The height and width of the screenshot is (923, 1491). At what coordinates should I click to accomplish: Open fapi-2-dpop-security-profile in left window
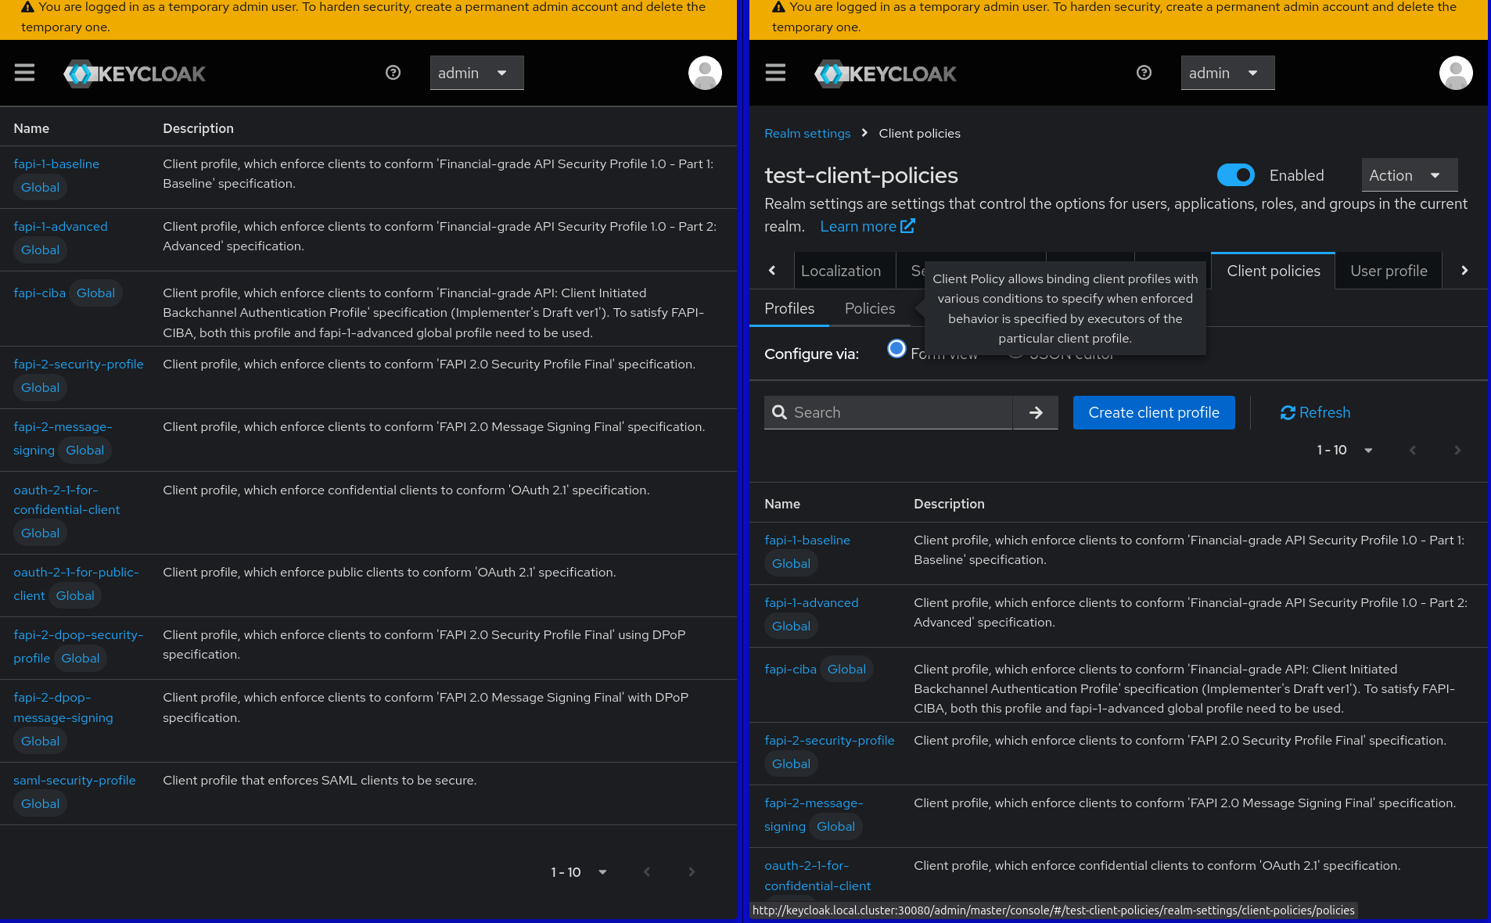[78, 634]
